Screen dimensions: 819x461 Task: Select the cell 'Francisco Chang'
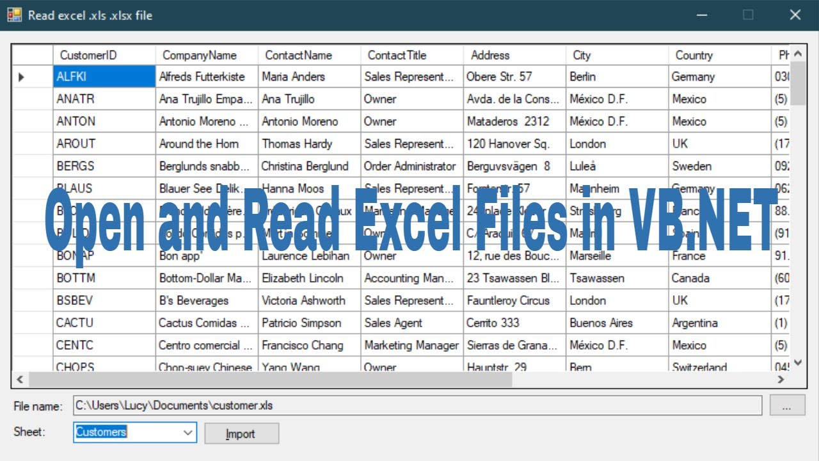(310, 345)
